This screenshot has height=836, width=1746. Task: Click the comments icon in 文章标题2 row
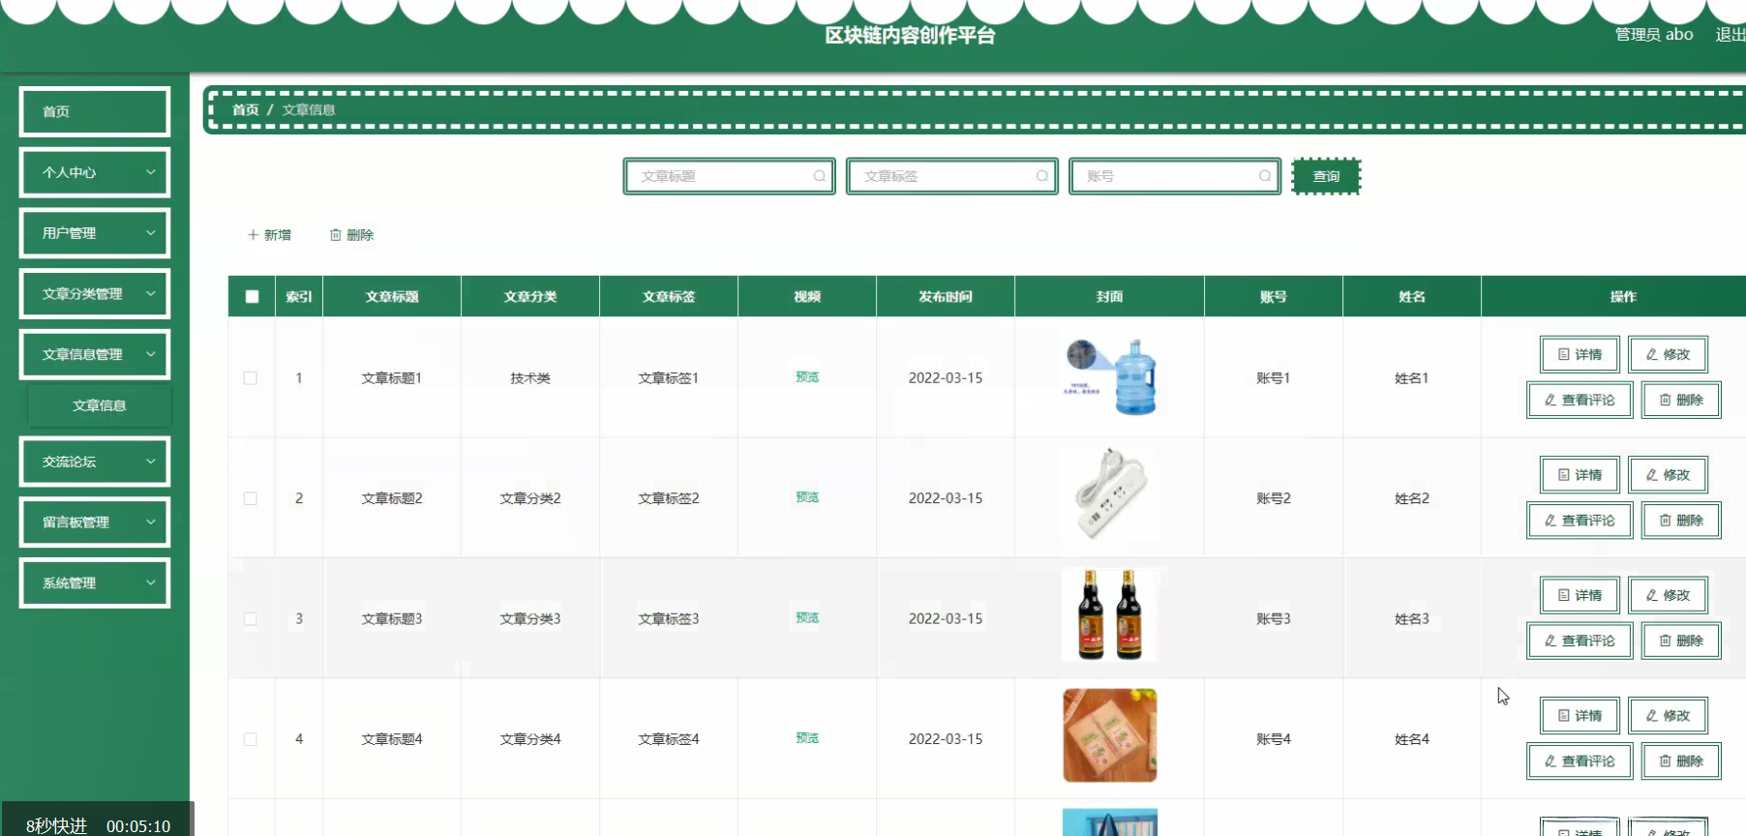1550,521
